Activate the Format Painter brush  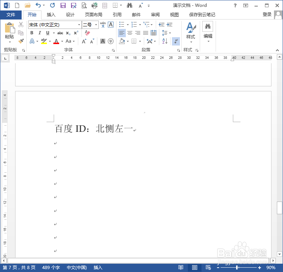click(21, 41)
